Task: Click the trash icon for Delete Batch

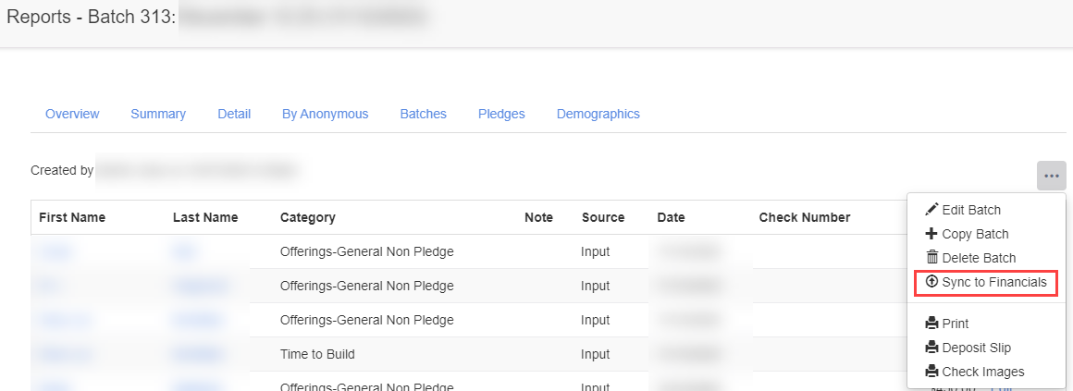Action: (931, 258)
